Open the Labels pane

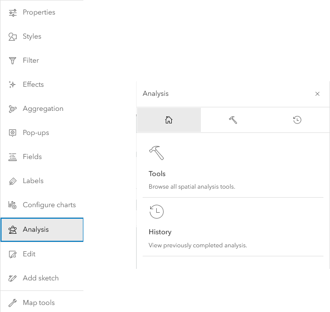33,181
